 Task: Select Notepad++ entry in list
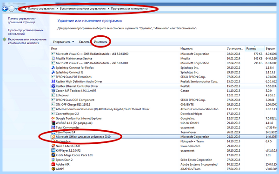[x=164, y=141]
